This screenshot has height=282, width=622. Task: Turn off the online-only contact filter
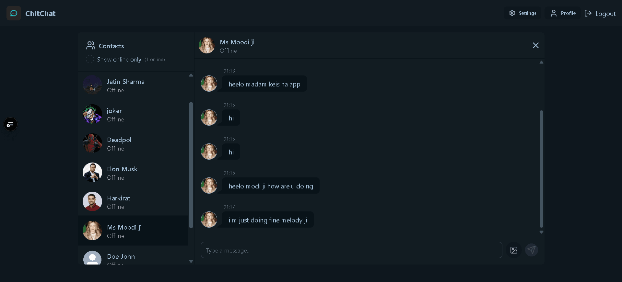(x=90, y=59)
